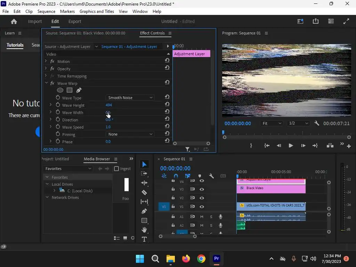Go to In point
Viewport: 356px width, 267px height.
[267, 146]
